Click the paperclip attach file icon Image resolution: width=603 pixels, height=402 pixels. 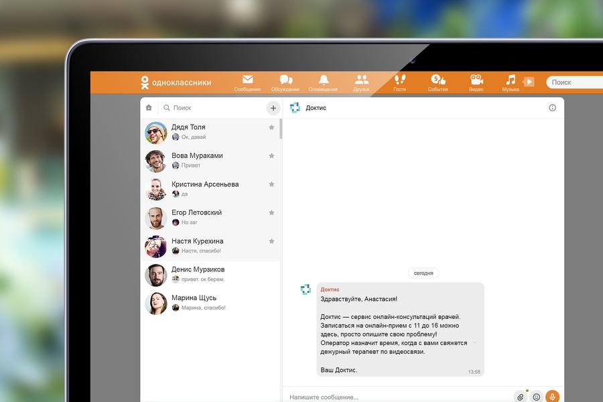tap(520, 397)
